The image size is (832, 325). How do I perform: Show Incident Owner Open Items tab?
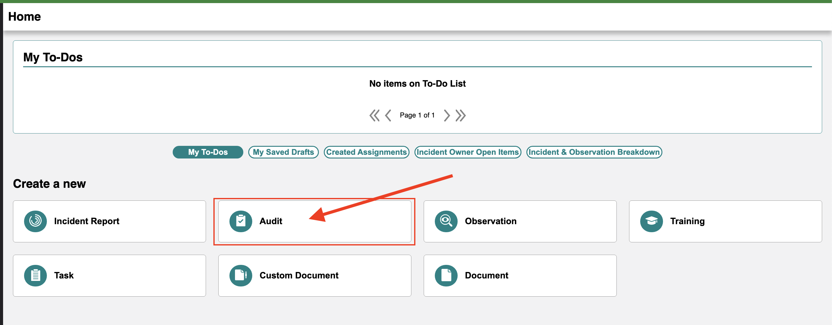point(468,152)
